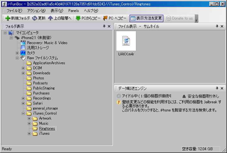The width and height of the screenshot is (227, 153).
Task: Select the Recordings folder label
Action: coord(42,98)
